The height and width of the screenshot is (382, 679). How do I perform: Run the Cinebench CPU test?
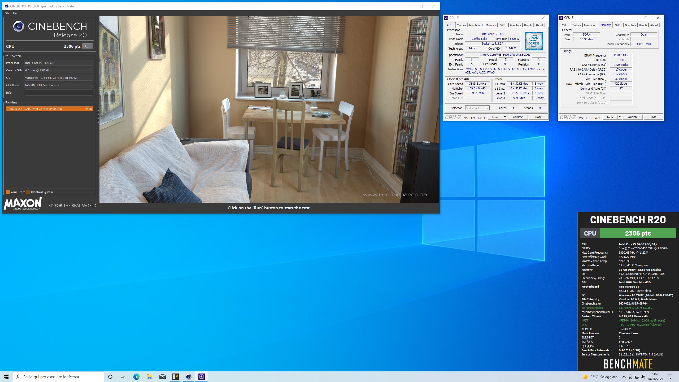[87, 46]
